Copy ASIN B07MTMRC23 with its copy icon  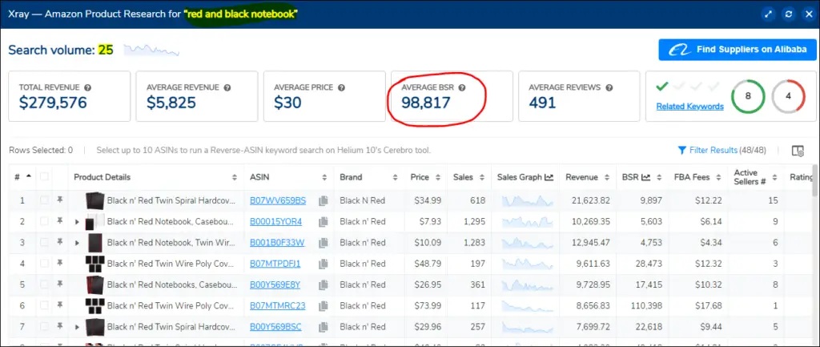324,305
